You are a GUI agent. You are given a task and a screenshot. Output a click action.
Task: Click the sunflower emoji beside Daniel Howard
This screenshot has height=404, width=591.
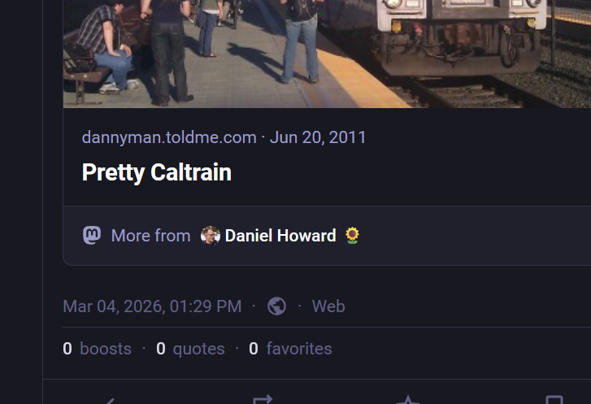pyautogui.click(x=352, y=236)
